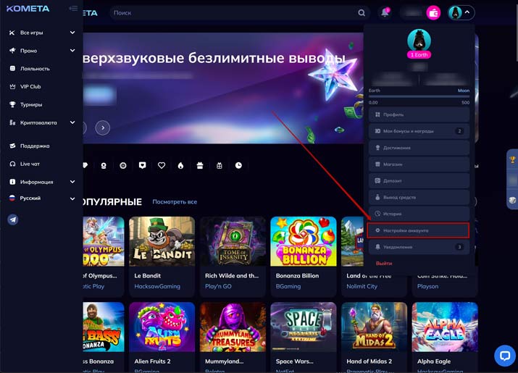
Task: Open favorites via the heart outline icon
Action: coord(162,166)
